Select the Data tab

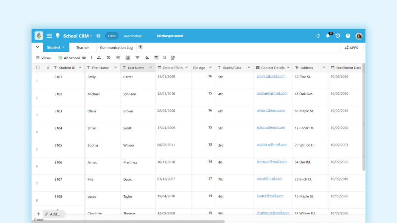coord(112,36)
